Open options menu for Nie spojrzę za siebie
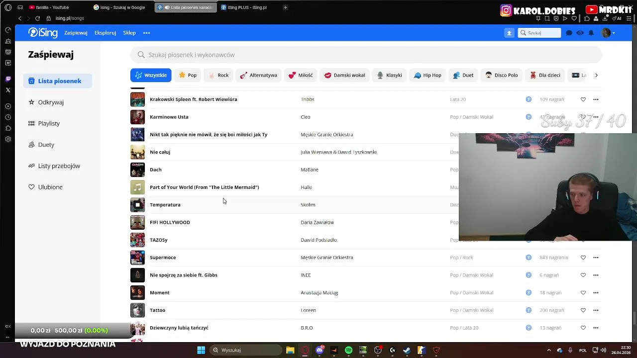 pos(596,275)
